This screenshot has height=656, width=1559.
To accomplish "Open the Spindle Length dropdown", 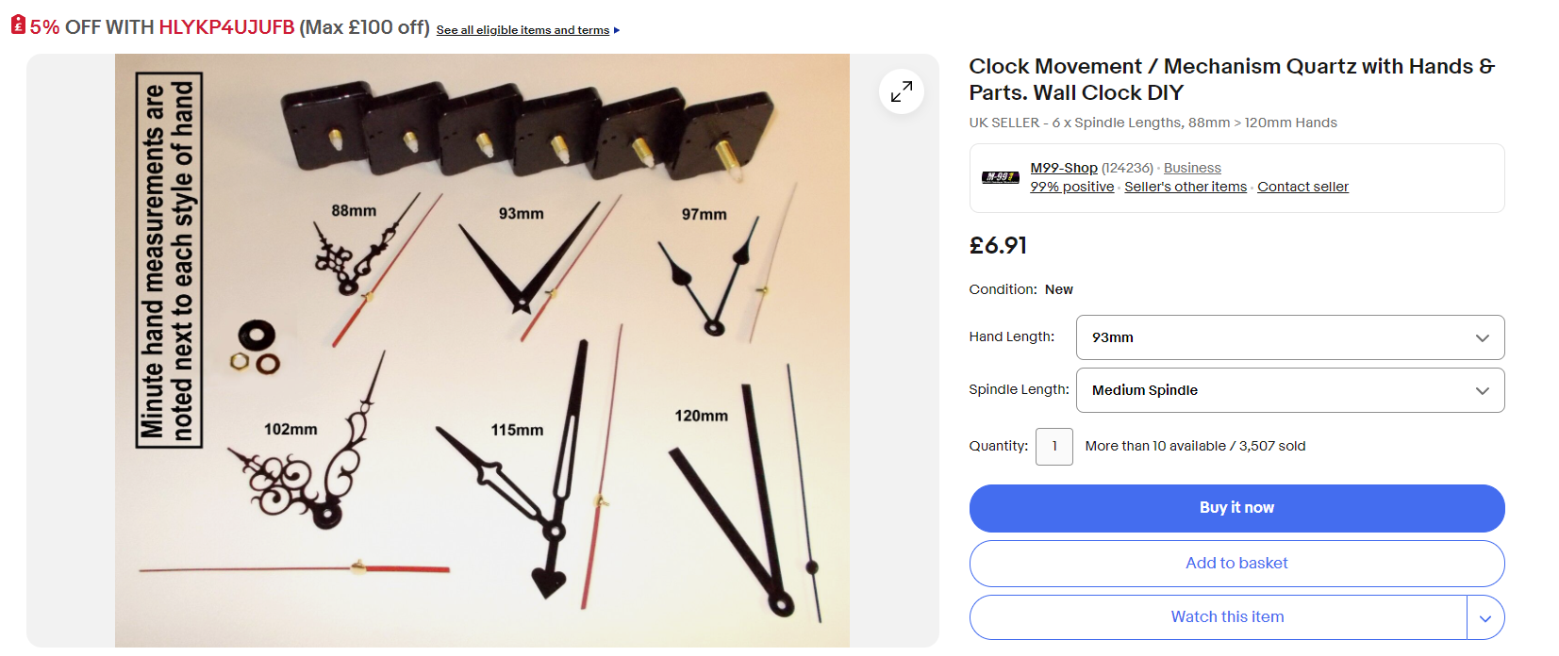I will tap(1289, 390).
